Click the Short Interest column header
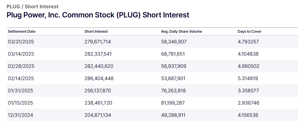 (x=96, y=31)
